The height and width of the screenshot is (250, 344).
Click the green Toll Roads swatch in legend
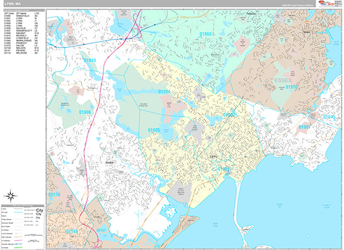[18, 247]
